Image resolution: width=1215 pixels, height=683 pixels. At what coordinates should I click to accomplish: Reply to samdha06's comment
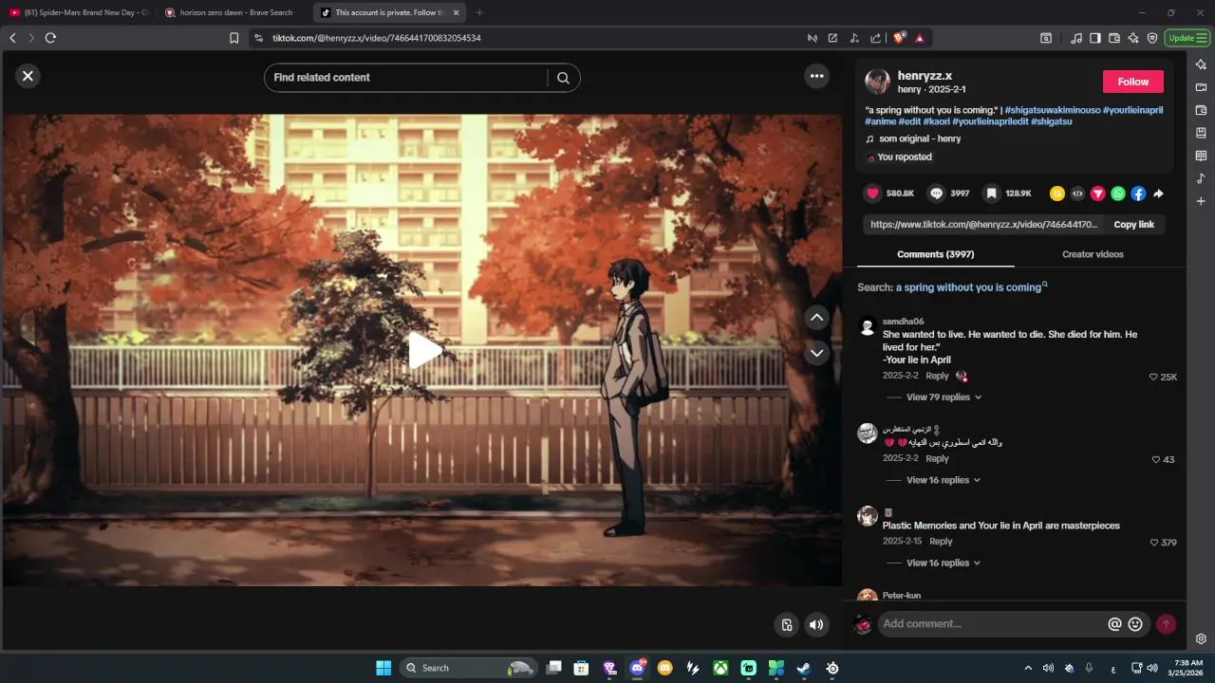pos(937,377)
